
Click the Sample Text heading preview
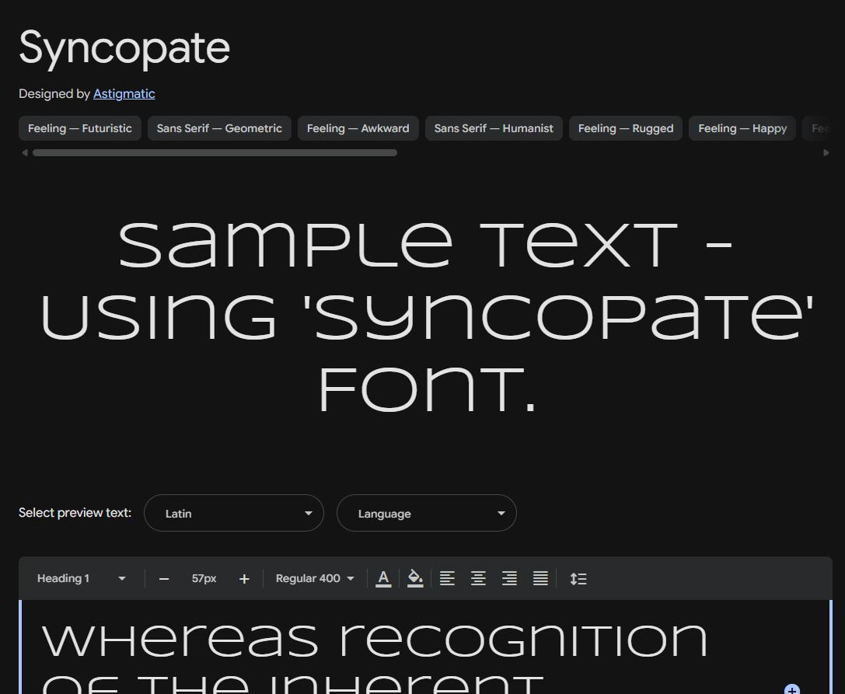[x=426, y=317]
